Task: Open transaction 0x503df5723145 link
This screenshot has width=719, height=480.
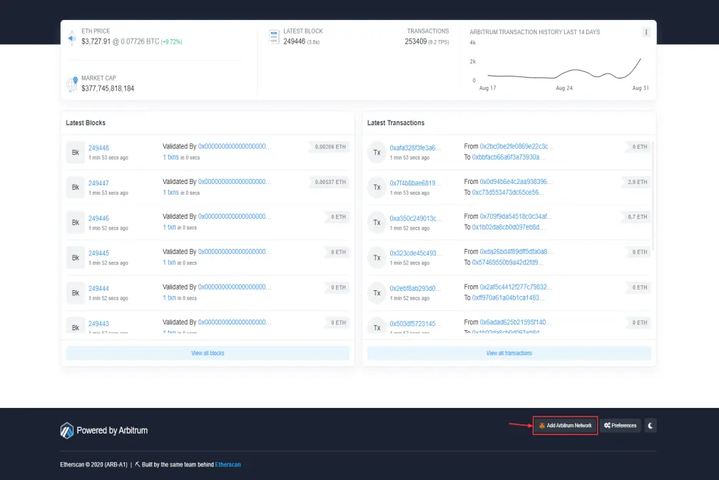Action: pyautogui.click(x=415, y=324)
